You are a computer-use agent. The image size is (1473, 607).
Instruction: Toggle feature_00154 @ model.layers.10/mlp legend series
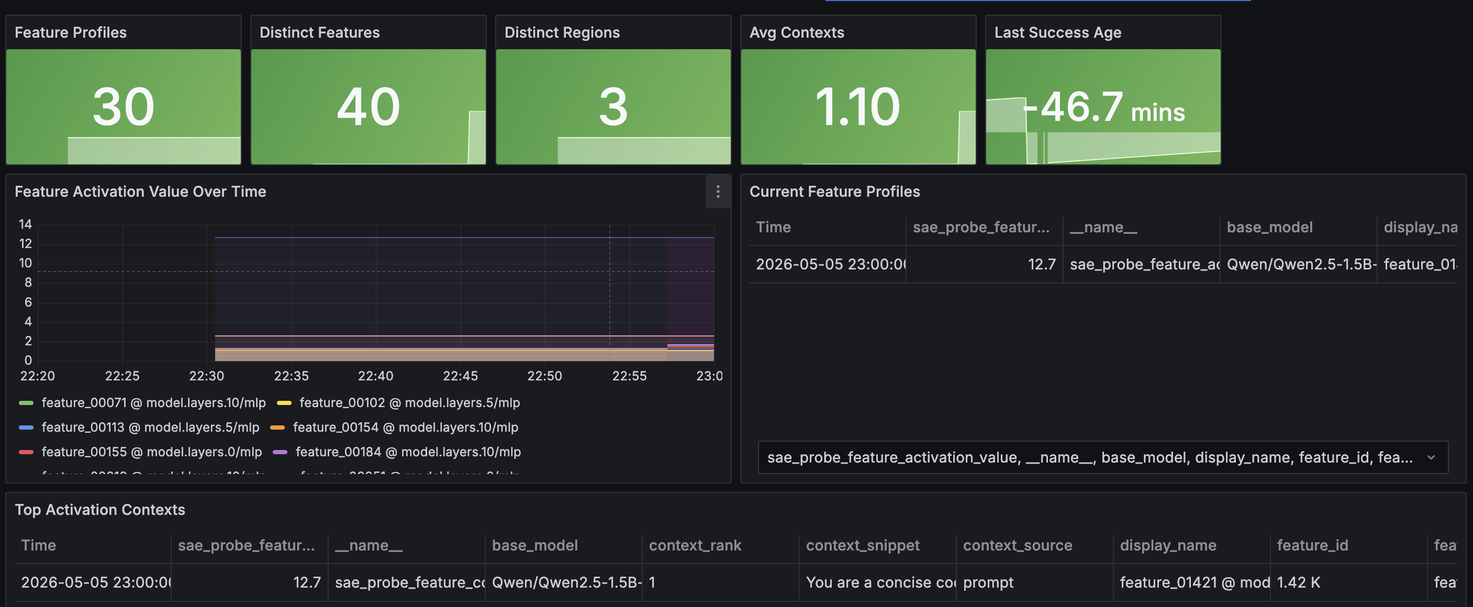pos(406,427)
